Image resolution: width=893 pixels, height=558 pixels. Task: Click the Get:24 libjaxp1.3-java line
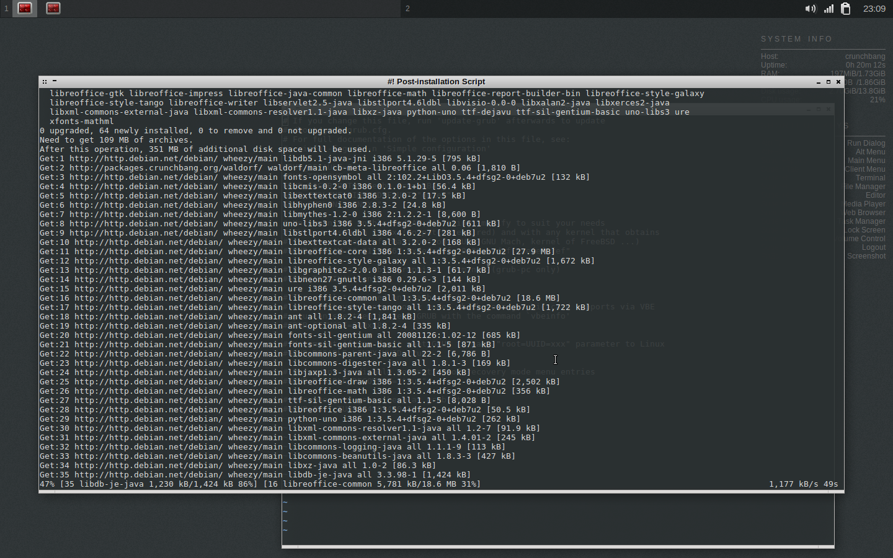(x=255, y=373)
